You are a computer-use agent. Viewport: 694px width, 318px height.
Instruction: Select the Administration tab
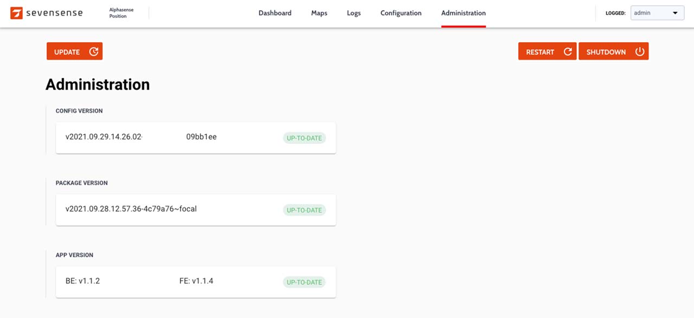(x=464, y=13)
